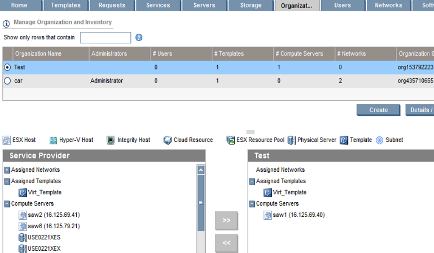Click the USE0221XES physical server icon
434x253 pixels.
(22, 238)
